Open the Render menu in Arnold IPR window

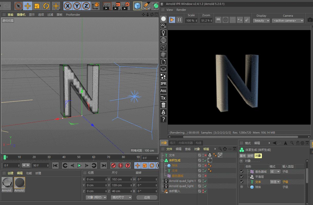(x=181, y=10)
